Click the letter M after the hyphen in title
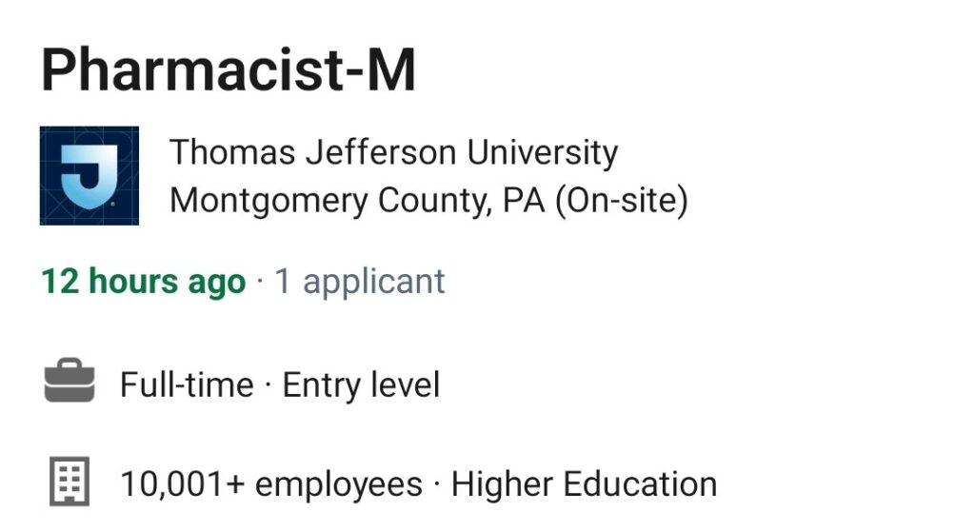The height and width of the screenshot is (531, 975). pyautogui.click(x=391, y=70)
